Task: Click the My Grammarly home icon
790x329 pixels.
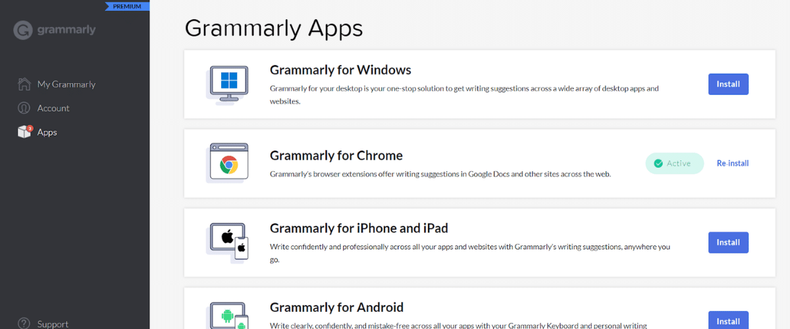Action: [x=24, y=84]
